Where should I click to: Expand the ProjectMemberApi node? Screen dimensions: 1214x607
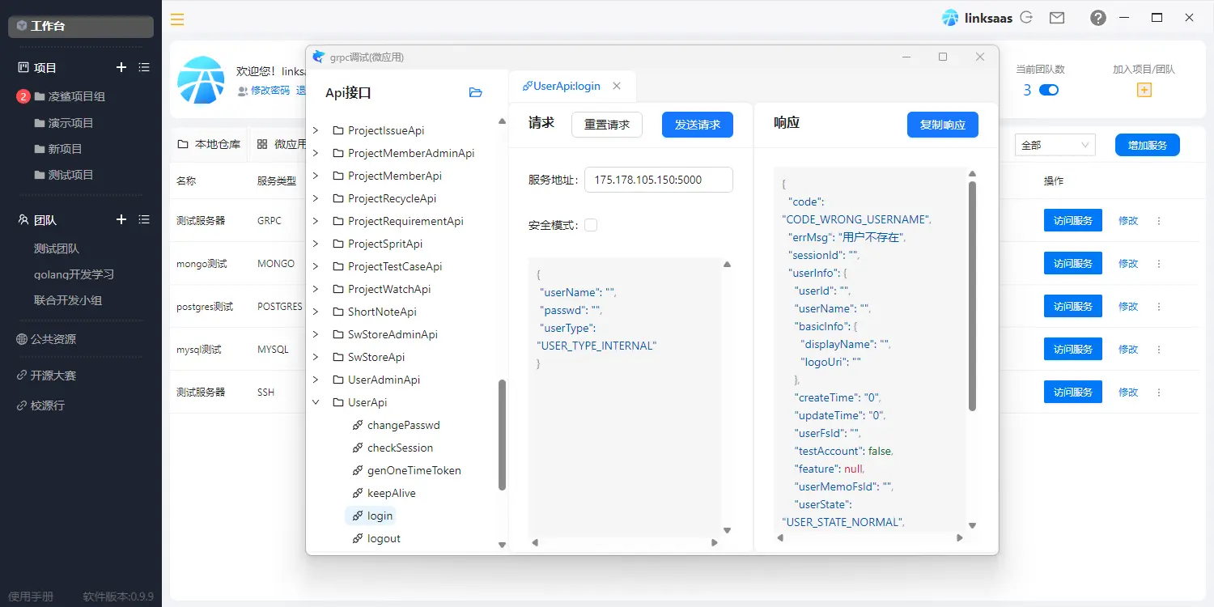316,176
